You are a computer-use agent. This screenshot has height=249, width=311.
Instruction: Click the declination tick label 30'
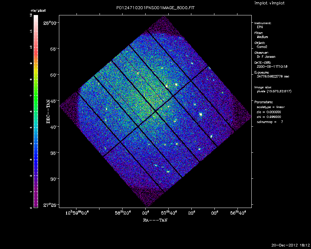[x=53, y=179]
